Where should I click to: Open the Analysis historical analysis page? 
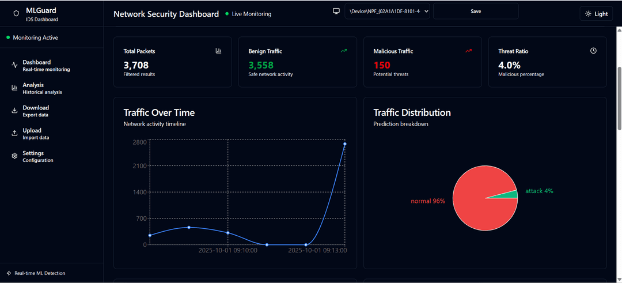coord(42,88)
